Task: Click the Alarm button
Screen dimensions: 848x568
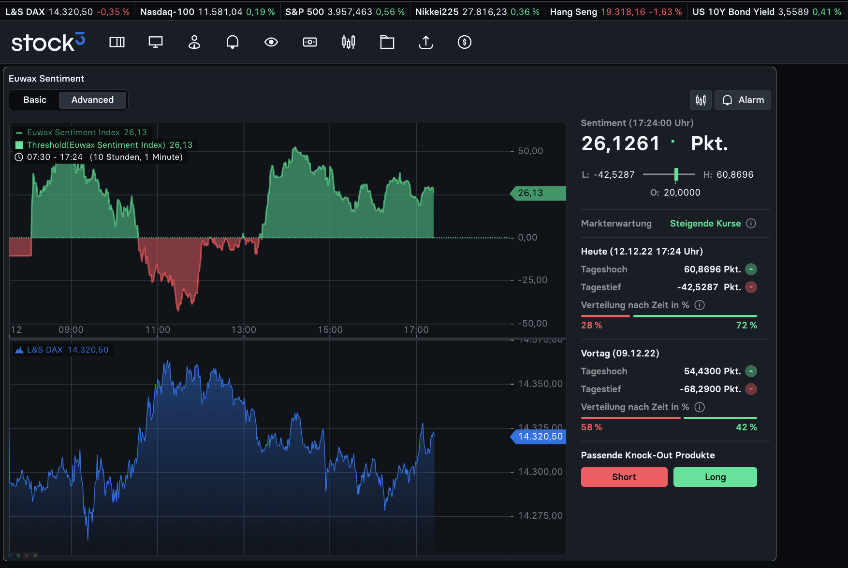Action: (743, 100)
